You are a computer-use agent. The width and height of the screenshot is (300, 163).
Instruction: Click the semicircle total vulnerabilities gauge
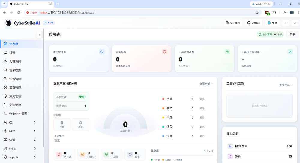pyautogui.click(x=125, y=118)
